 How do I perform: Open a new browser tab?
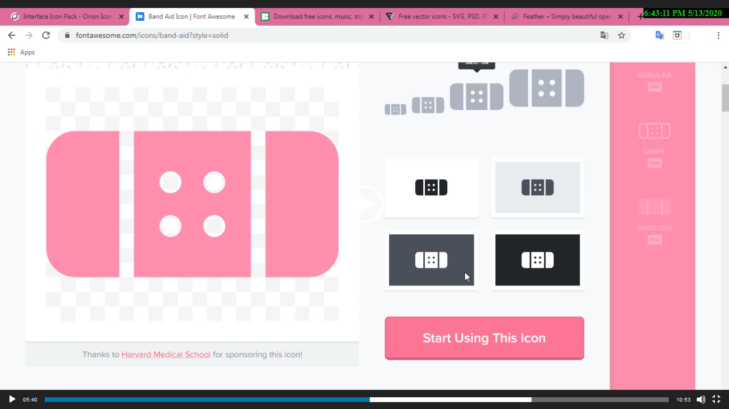[x=640, y=17]
